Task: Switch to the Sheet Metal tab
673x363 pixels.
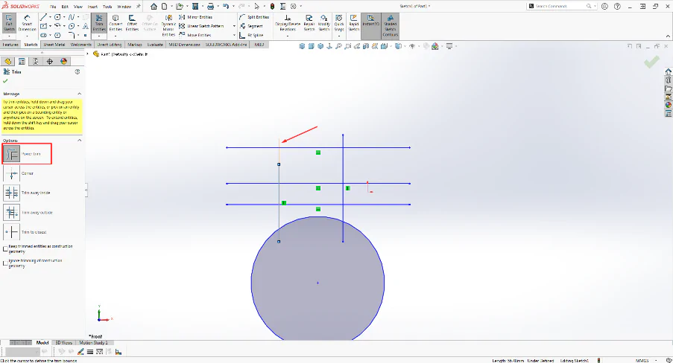Action: tap(54, 45)
